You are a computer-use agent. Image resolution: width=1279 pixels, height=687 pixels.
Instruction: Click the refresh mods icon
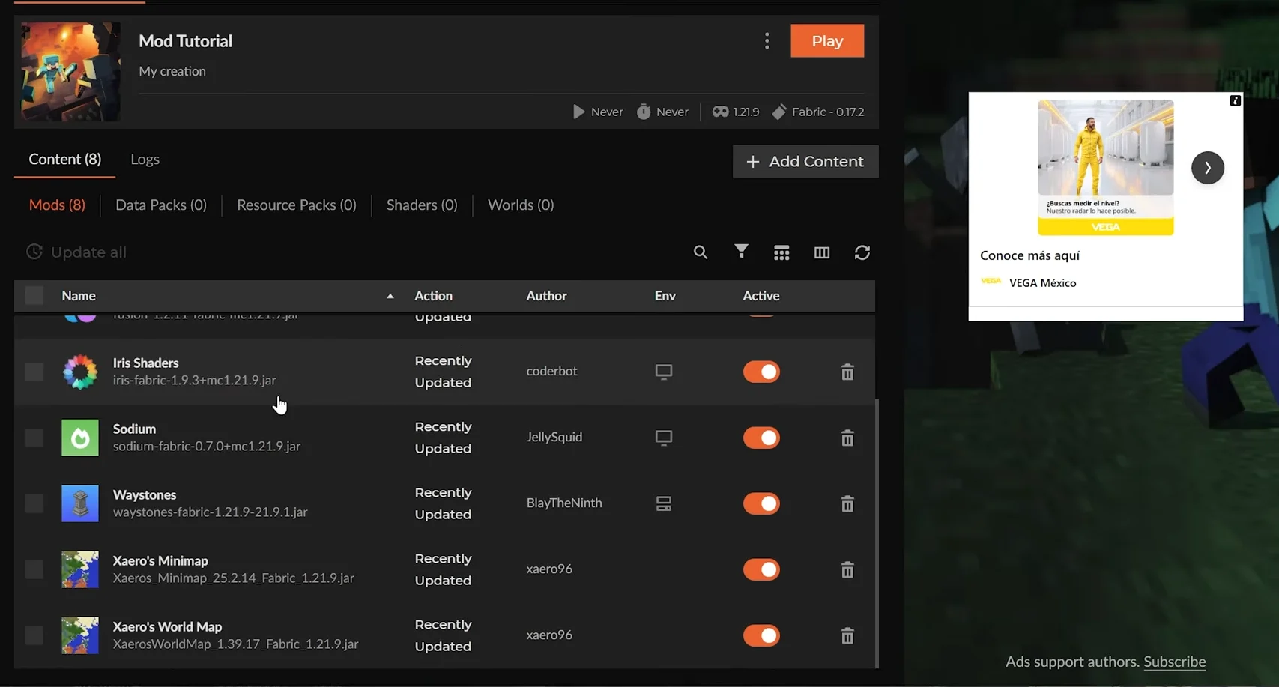tap(862, 253)
